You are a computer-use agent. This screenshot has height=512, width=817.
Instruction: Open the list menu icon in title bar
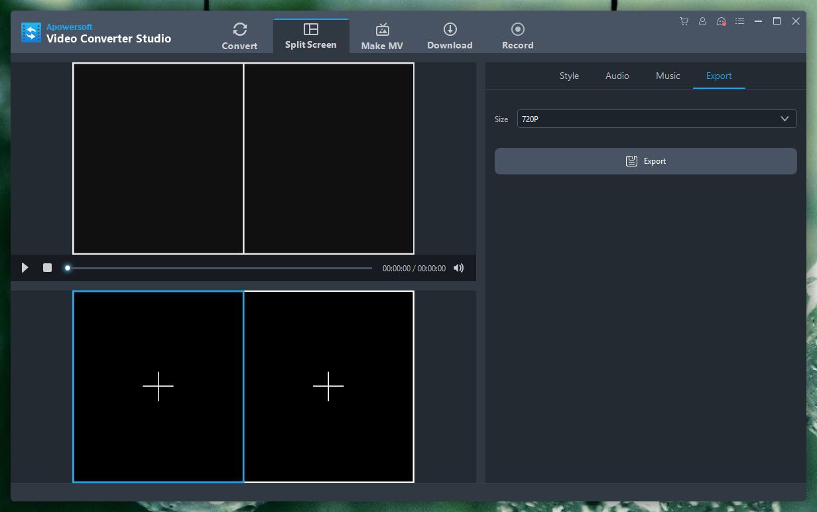[740, 21]
